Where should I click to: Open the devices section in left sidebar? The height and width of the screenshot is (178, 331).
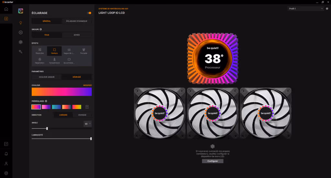pyautogui.click(x=6, y=18)
